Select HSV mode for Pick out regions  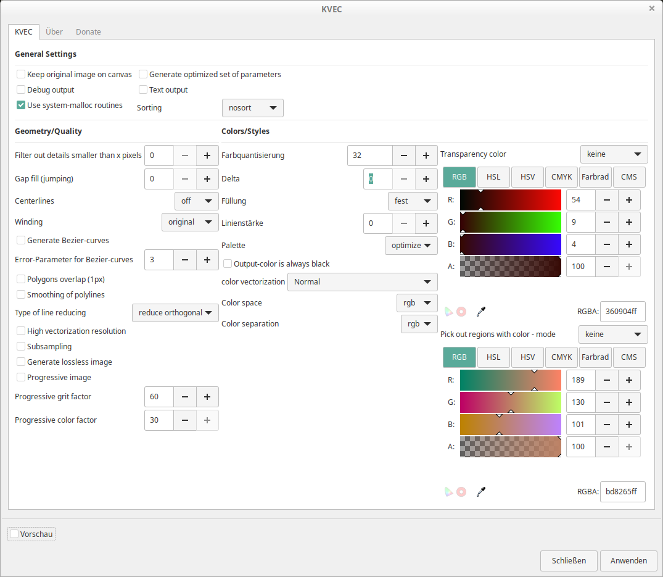click(528, 357)
